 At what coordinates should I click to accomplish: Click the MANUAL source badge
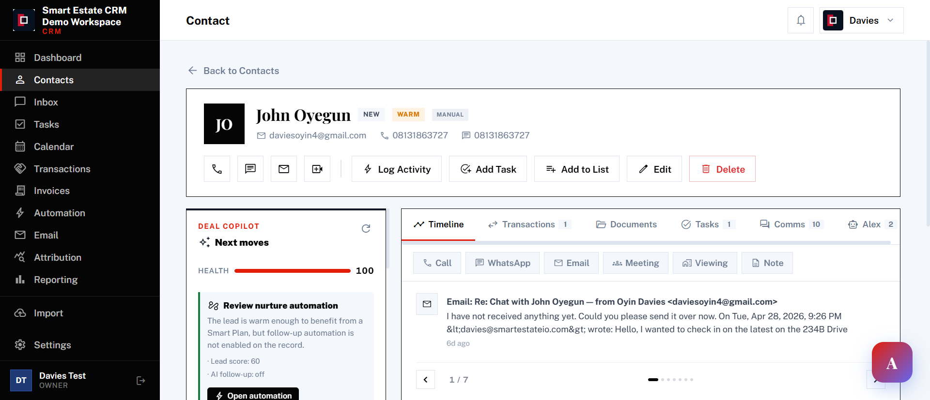450,115
